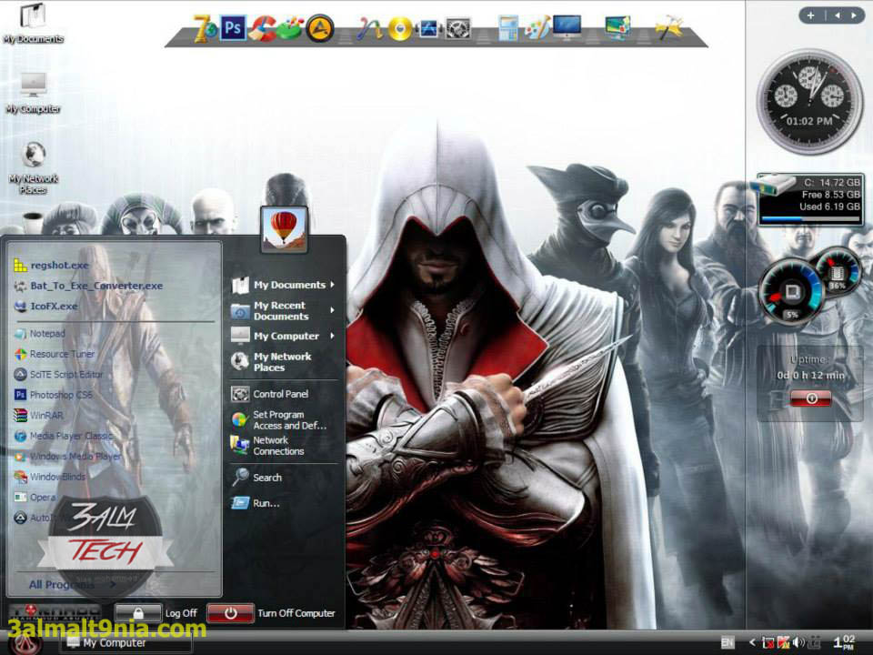The height and width of the screenshot is (655, 873).
Task: Launch regshot.exe from pinned list
Action: pyautogui.click(x=115, y=265)
